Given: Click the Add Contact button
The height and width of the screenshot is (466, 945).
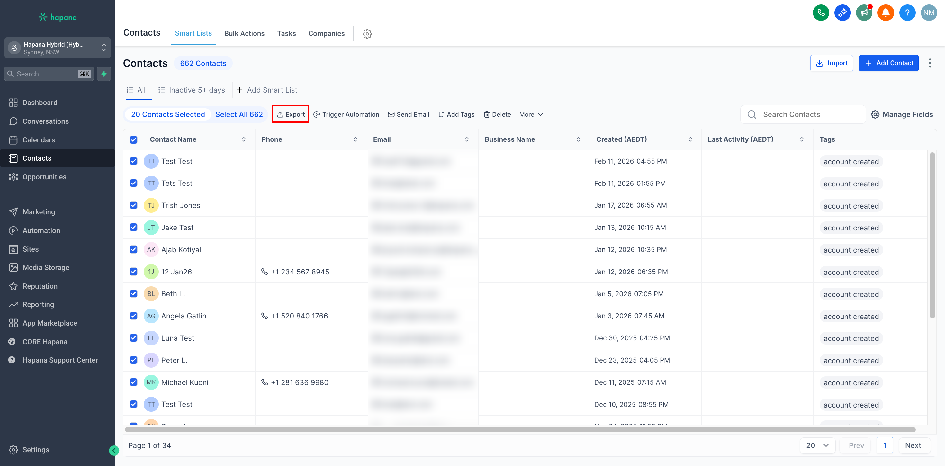Looking at the screenshot, I should coord(888,63).
